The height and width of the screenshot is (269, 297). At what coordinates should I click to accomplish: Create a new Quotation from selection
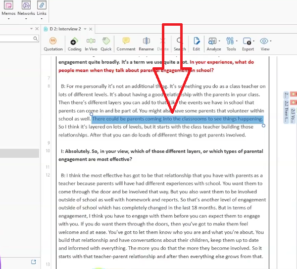click(53, 44)
